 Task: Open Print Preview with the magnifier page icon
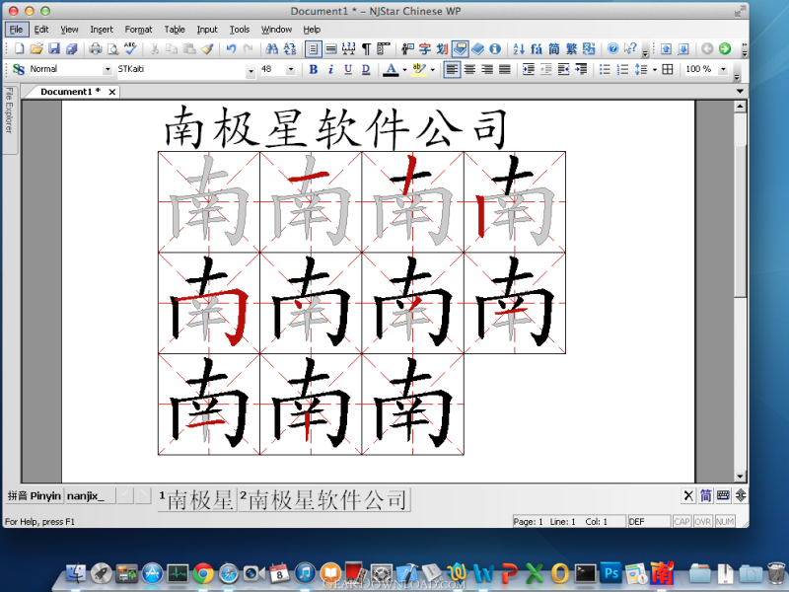coord(113,48)
